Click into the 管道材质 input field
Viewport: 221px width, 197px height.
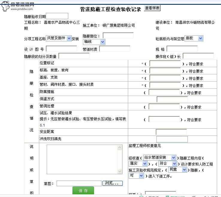click(115, 49)
